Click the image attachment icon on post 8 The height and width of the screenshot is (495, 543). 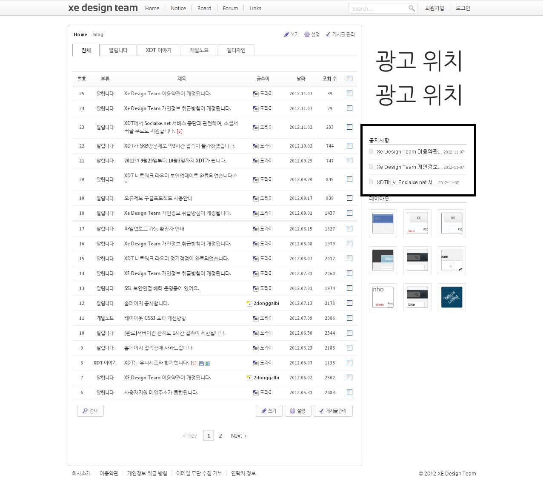[x=207, y=363]
